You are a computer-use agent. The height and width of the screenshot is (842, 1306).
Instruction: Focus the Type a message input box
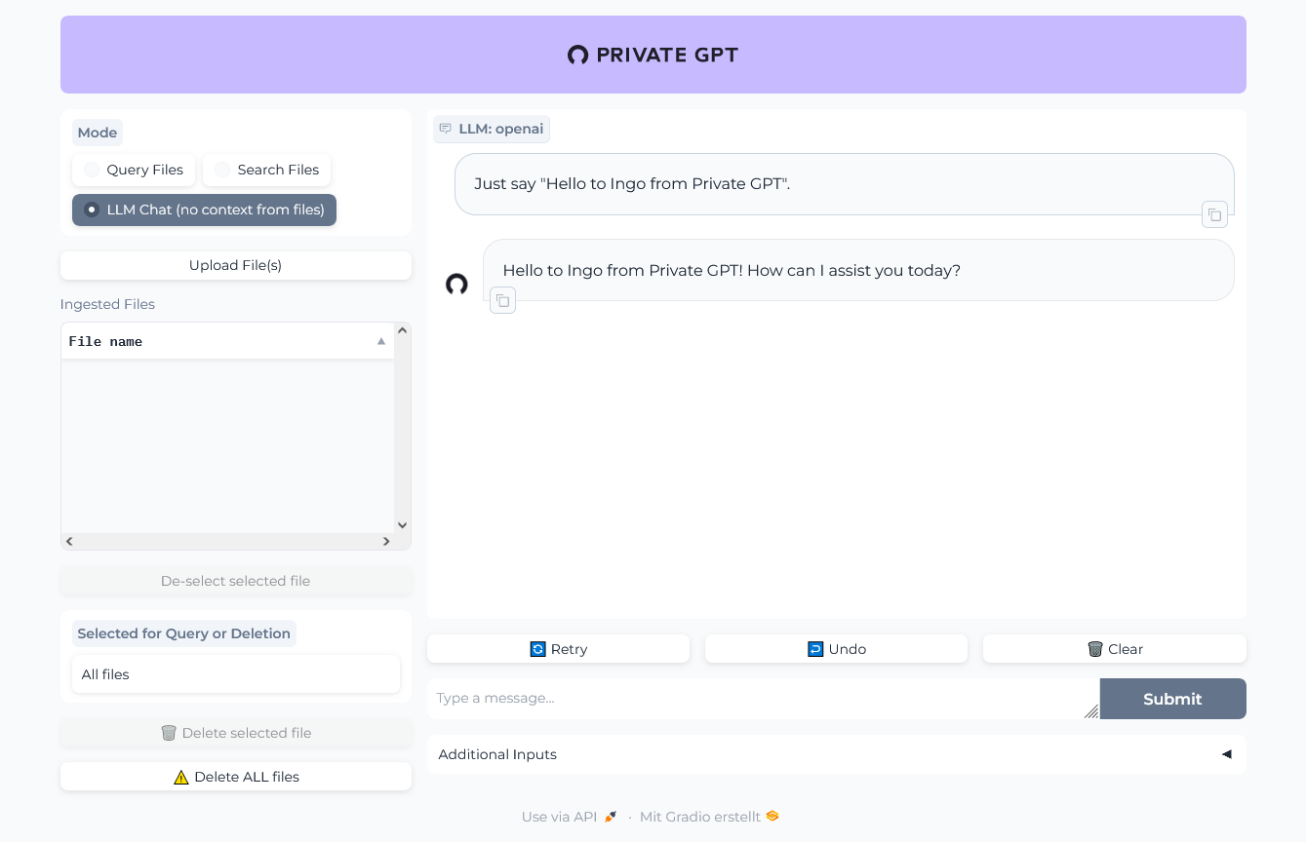click(763, 699)
